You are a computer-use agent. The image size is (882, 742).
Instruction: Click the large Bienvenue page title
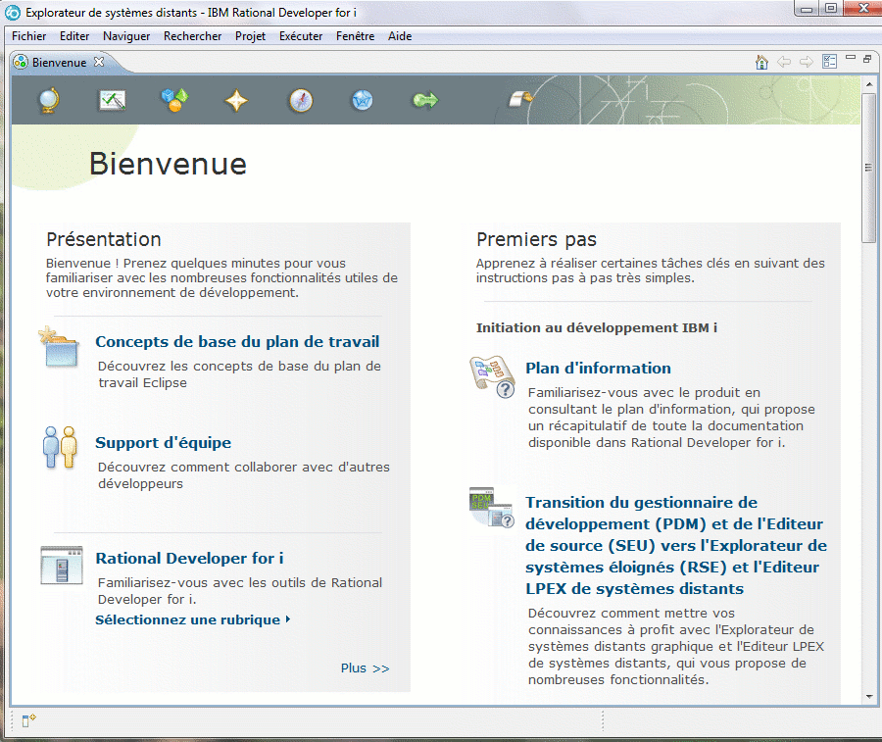168,165
